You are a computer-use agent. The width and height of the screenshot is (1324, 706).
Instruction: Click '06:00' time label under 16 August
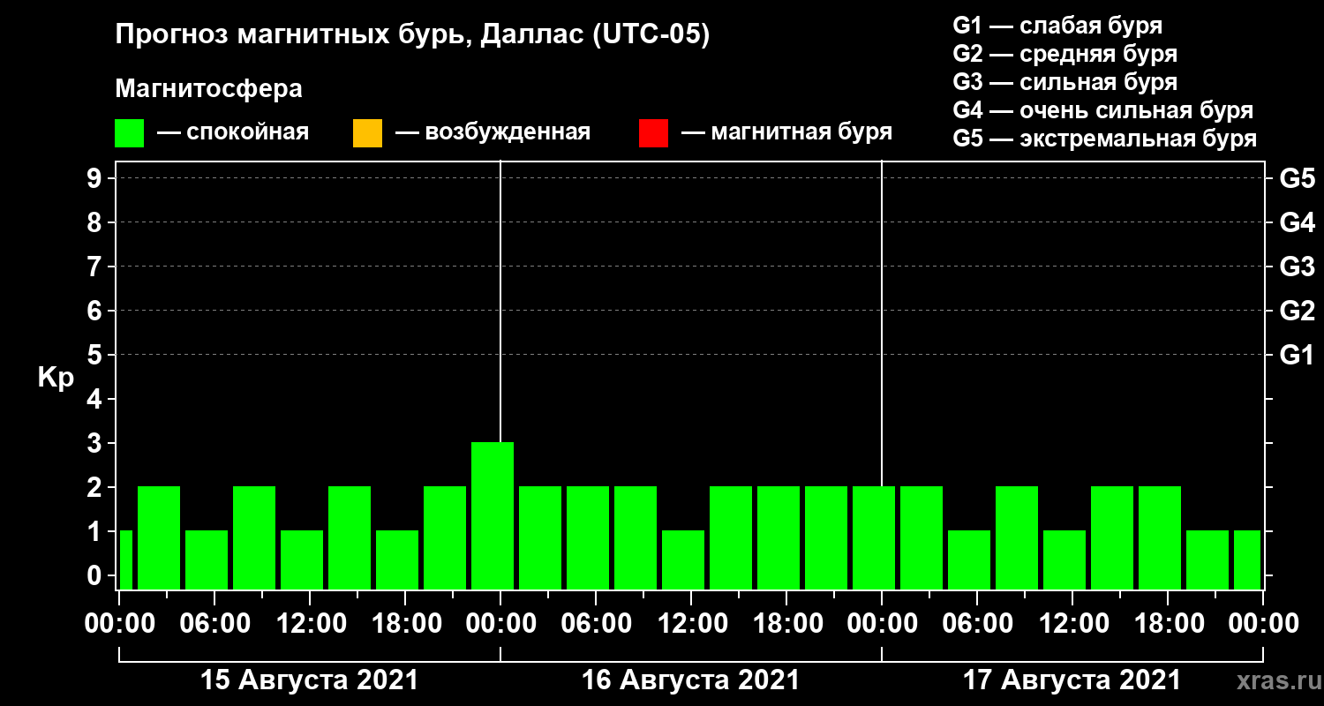pos(596,624)
